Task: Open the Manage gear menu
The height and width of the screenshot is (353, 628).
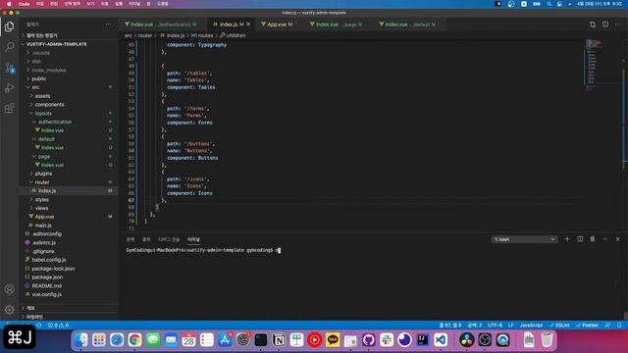Action: click(9, 310)
